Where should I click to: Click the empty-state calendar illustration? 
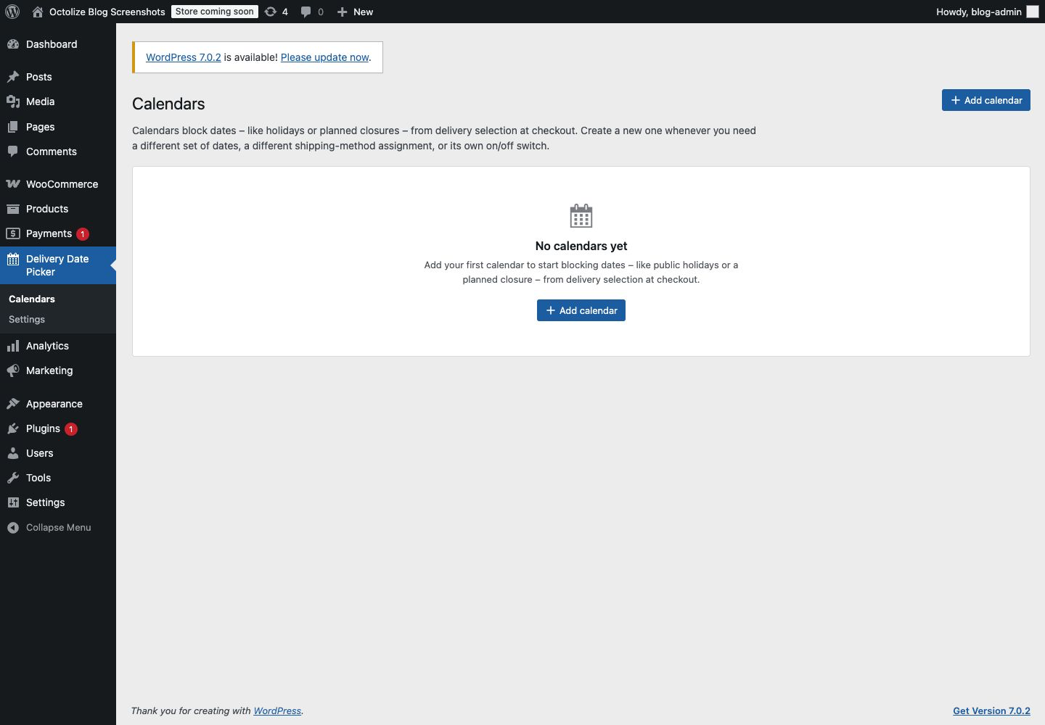coord(581,215)
